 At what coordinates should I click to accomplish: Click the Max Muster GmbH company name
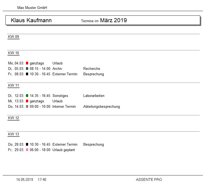click(32, 8)
